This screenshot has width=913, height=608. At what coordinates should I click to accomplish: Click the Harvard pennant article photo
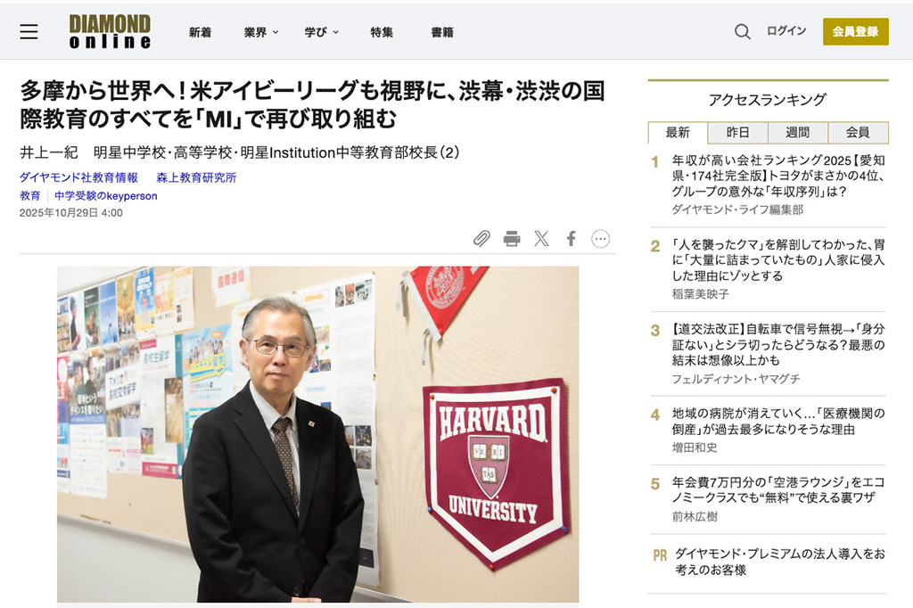(x=318, y=434)
